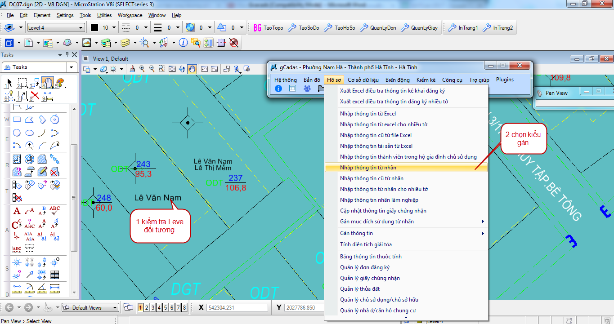Select the Pan View hand tool

[192, 69]
